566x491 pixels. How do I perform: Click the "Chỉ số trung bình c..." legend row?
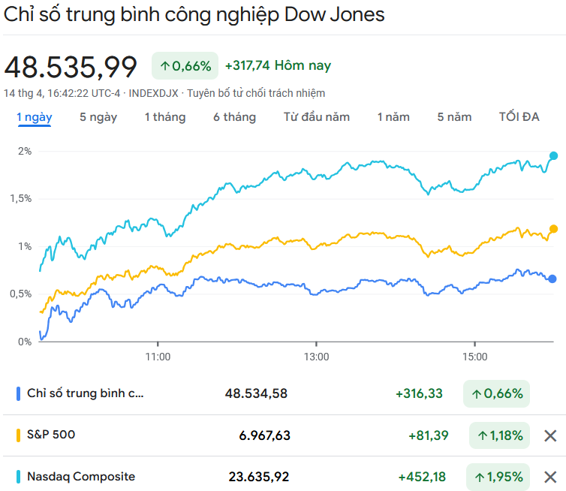[85, 393]
